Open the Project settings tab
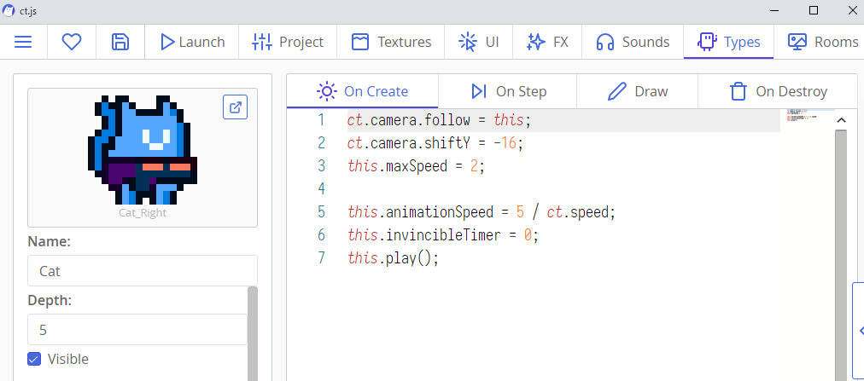The width and height of the screenshot is (864, 381). pos(288,42)
